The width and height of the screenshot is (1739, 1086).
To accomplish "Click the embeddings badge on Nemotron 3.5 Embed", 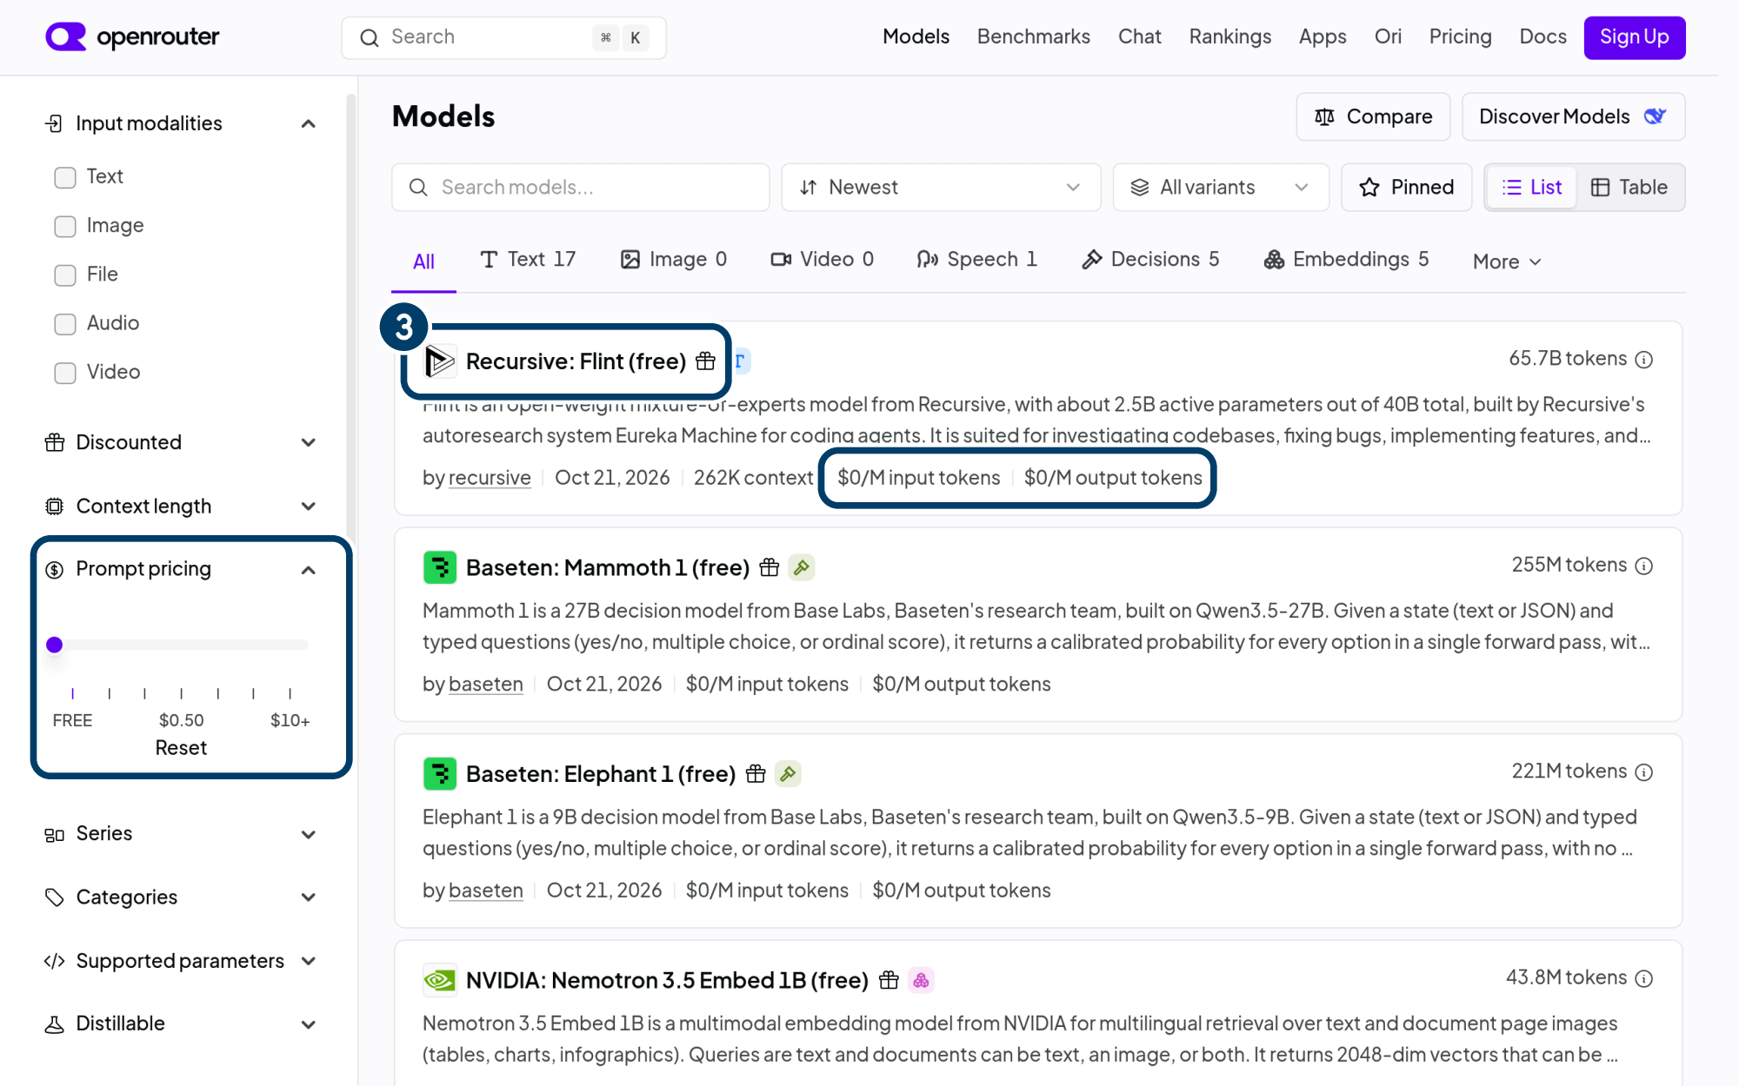I will tap(921, 981).
